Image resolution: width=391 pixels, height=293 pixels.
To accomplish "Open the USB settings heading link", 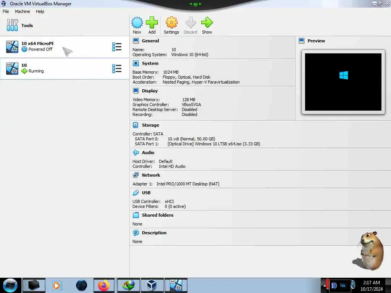I will [x=146, y=193].
